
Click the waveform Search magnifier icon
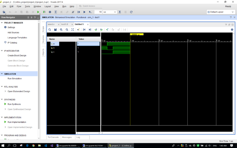(50, 30)
